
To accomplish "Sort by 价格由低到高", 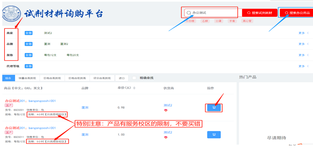I will click(77, 78).
